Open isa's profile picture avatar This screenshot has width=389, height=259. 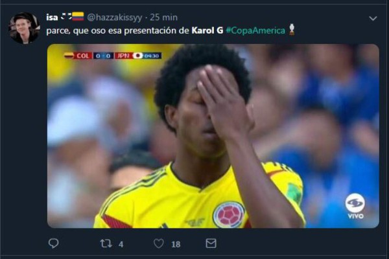click(24, 28)
